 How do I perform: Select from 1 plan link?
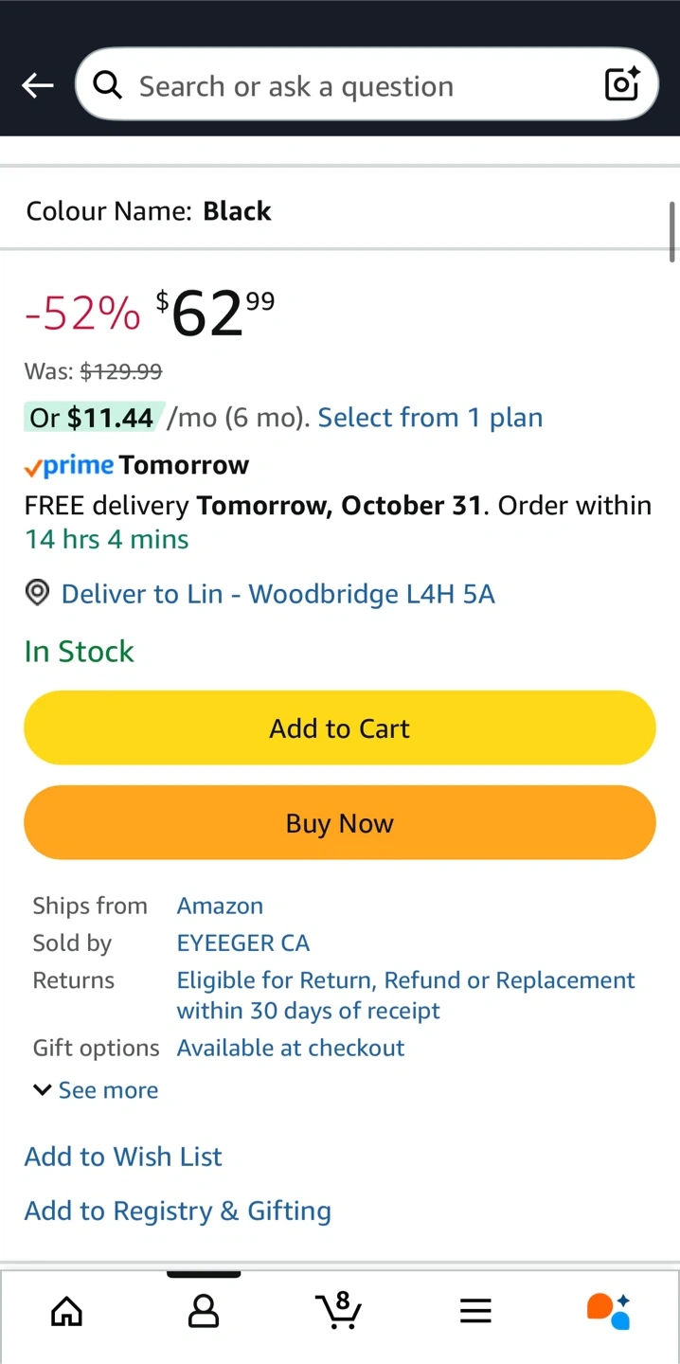pos(430,418)
